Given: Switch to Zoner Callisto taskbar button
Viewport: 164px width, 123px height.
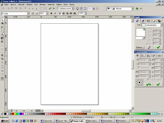Looking at the screenshot, I should click(x=78, y=121).
